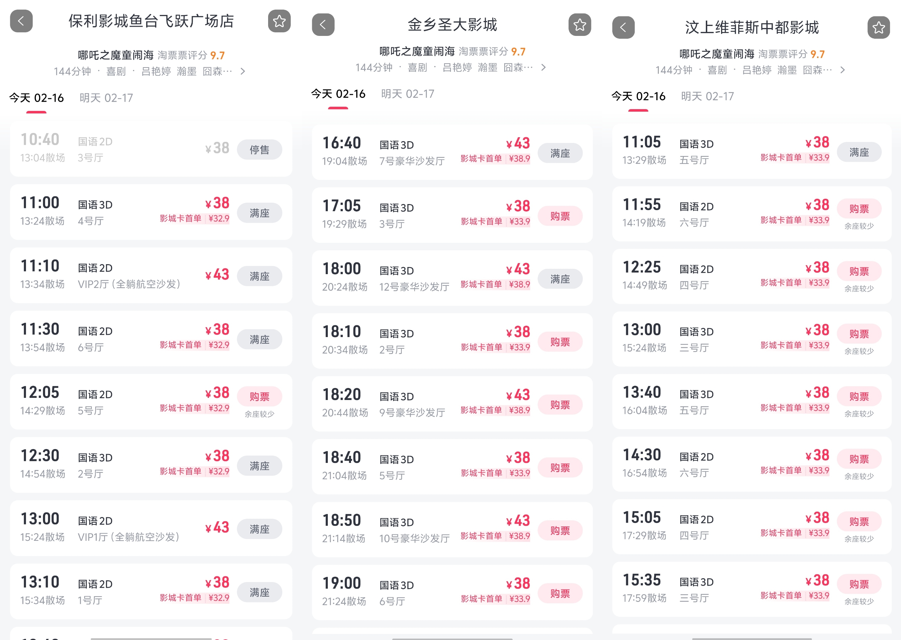Expand movie details chevron under 保利影城

[x=243, y=71]
